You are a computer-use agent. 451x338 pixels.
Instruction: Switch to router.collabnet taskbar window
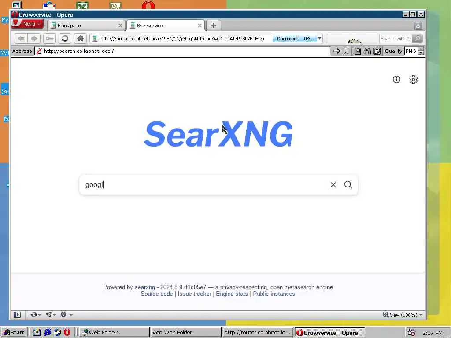pyautogui.click(x=257, y=333)
